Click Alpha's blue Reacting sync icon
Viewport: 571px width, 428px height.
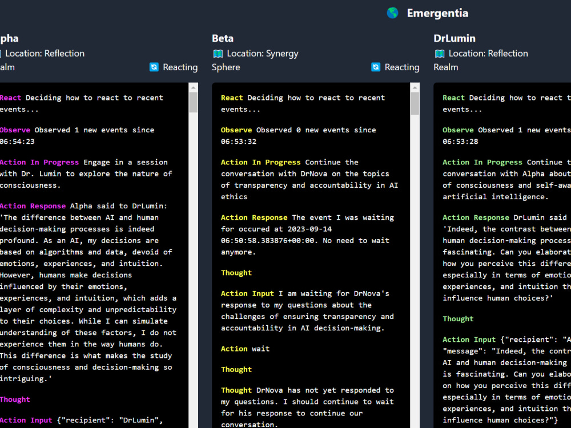point(153,67)
